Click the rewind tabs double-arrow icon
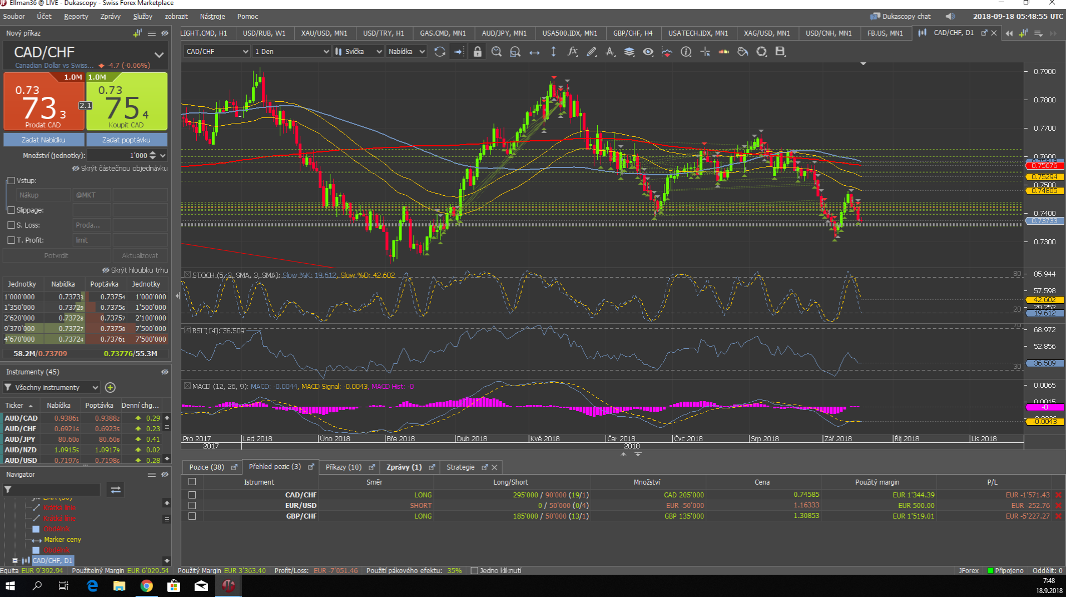Image resolution: width=1066 pixels, height=597 pixels. [x=1009, y=33]
